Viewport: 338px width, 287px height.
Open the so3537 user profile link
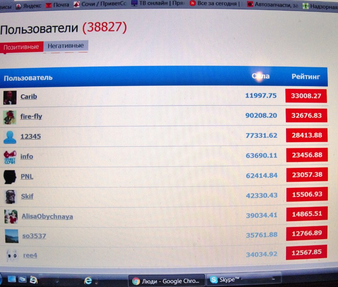(34, 236)
